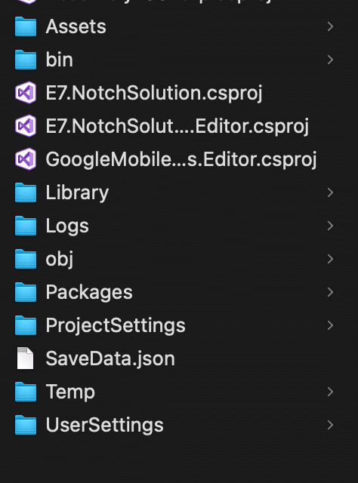Image resolution: width=358 pixels, height=483 pixels.
Task: Click empty area below UserSettings
Action: (179, 460)
